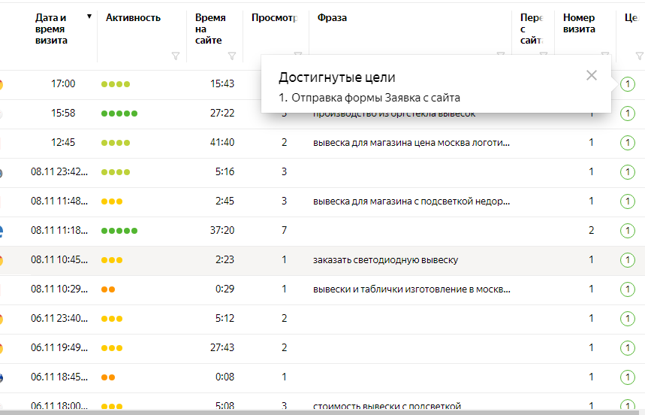View goals of the 08.11 10:45 visit
The width and height of the screenshot is (645, 415).
(x=627, y=260)
